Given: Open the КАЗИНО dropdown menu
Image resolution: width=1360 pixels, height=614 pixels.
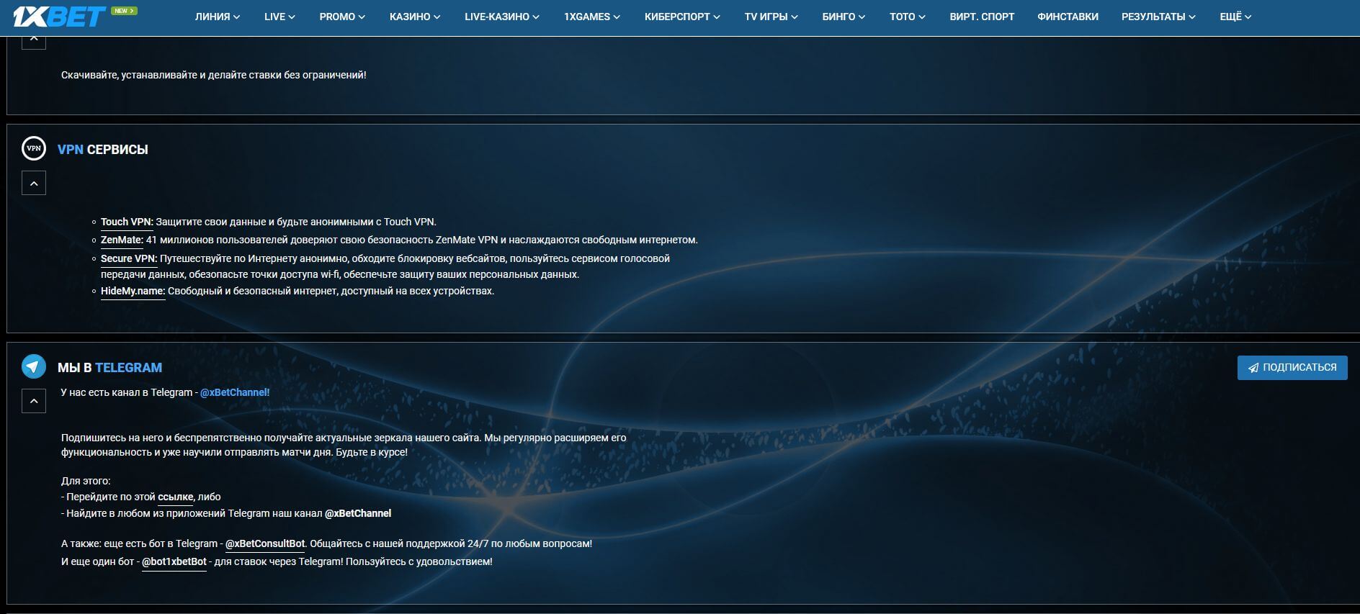Looking at the screenshot, I should click(415, 17).
